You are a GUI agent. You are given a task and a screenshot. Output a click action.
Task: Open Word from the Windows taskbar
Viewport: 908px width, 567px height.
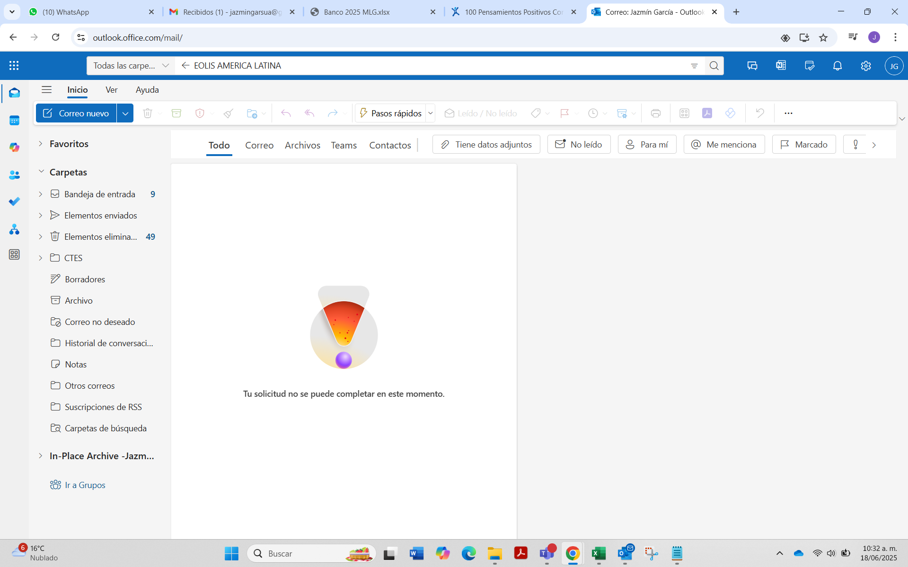(x=416, y=553)
